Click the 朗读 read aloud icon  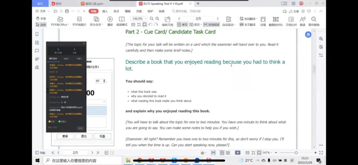pos(303,20)
